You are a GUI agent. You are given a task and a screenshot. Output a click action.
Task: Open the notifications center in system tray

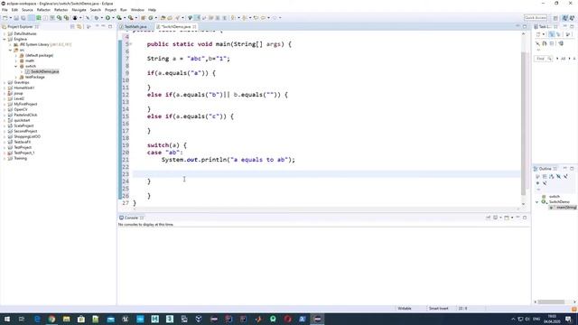click(568, 319)
